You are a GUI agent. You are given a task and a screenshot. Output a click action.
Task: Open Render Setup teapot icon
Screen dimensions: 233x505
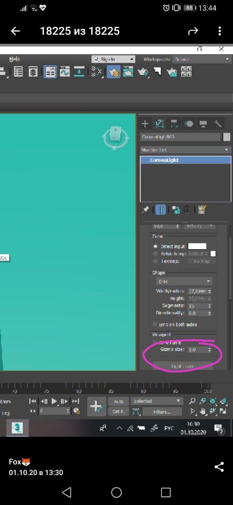114,72
